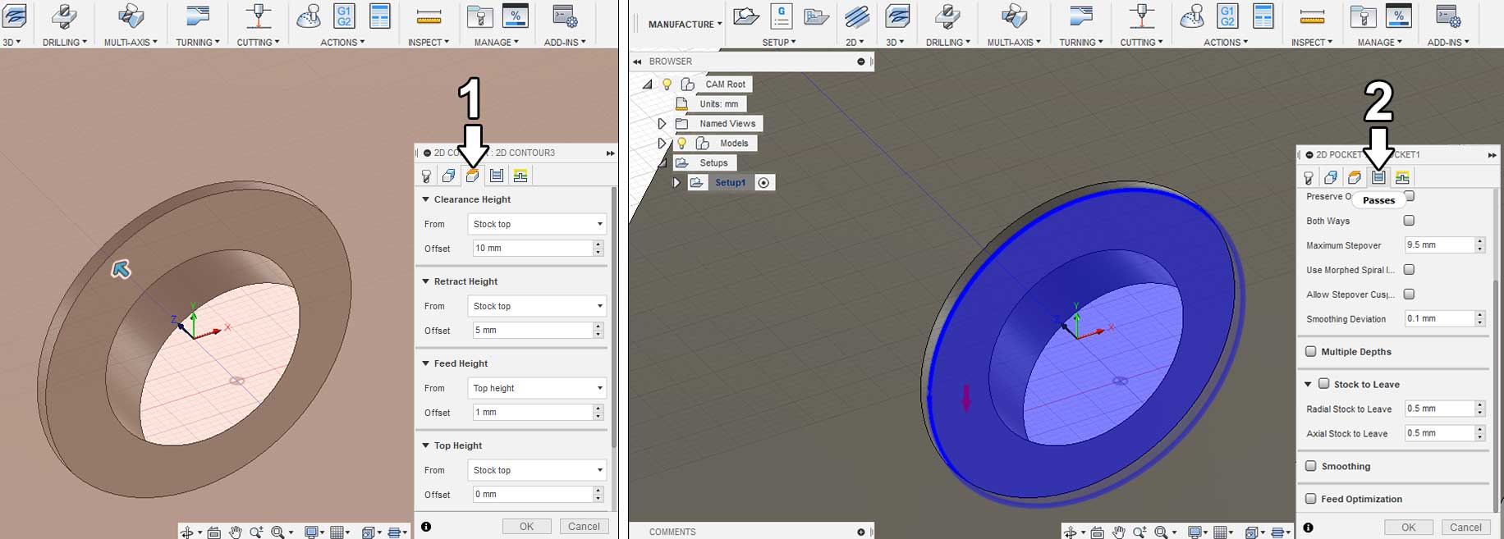Enable Smoothing checkbox
The height and width of the screenshot is (539, 1504).
point(1311,466)
